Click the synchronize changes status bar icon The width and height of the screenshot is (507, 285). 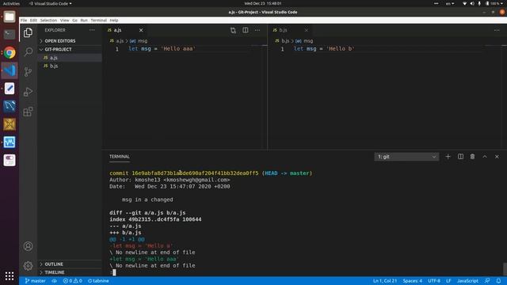pyautogui.click(x=55, y=281)
